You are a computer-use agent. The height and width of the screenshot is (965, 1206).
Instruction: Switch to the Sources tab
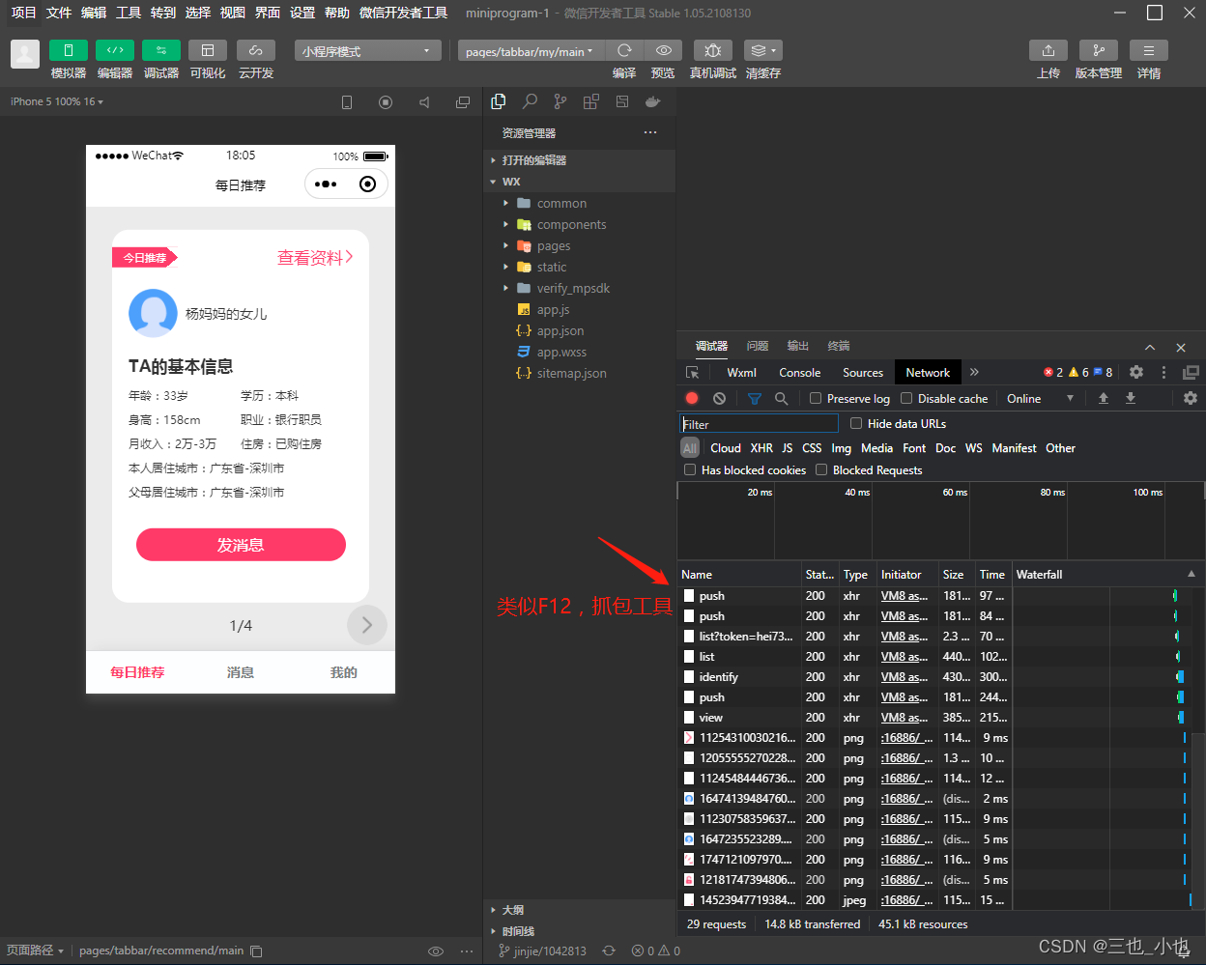click(863, 372)
